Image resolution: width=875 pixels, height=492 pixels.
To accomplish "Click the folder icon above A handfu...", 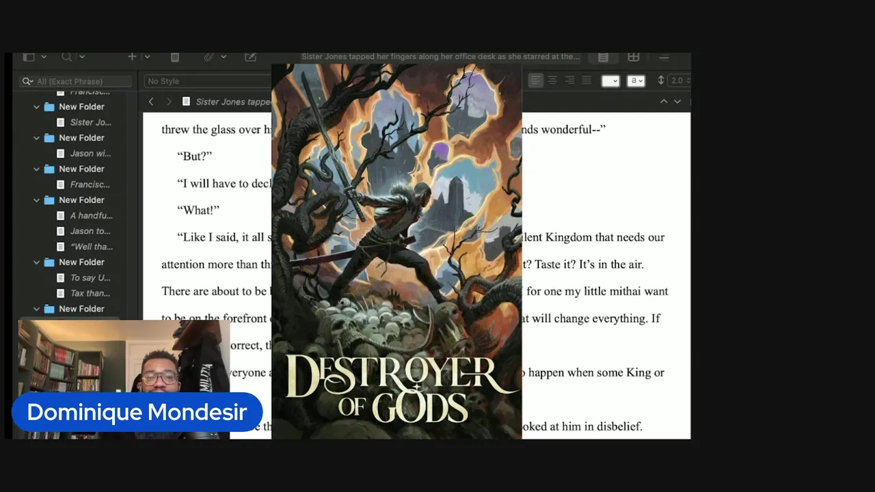I will point(49,200).
